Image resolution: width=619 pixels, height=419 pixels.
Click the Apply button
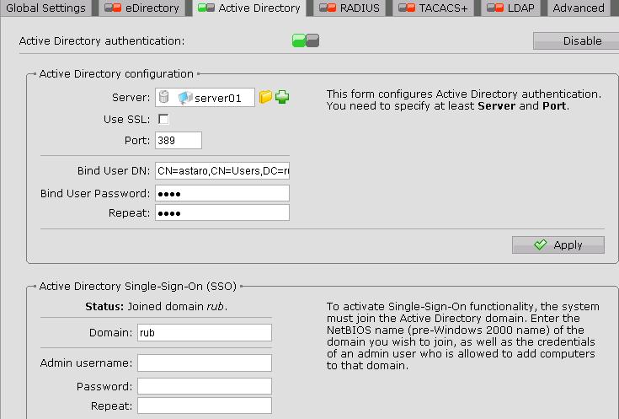pyautogui.click(x=558, y=244)
